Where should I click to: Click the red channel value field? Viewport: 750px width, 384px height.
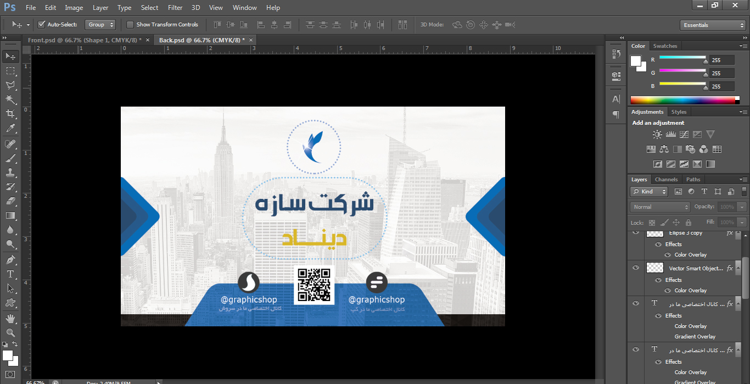click(721, 60)
